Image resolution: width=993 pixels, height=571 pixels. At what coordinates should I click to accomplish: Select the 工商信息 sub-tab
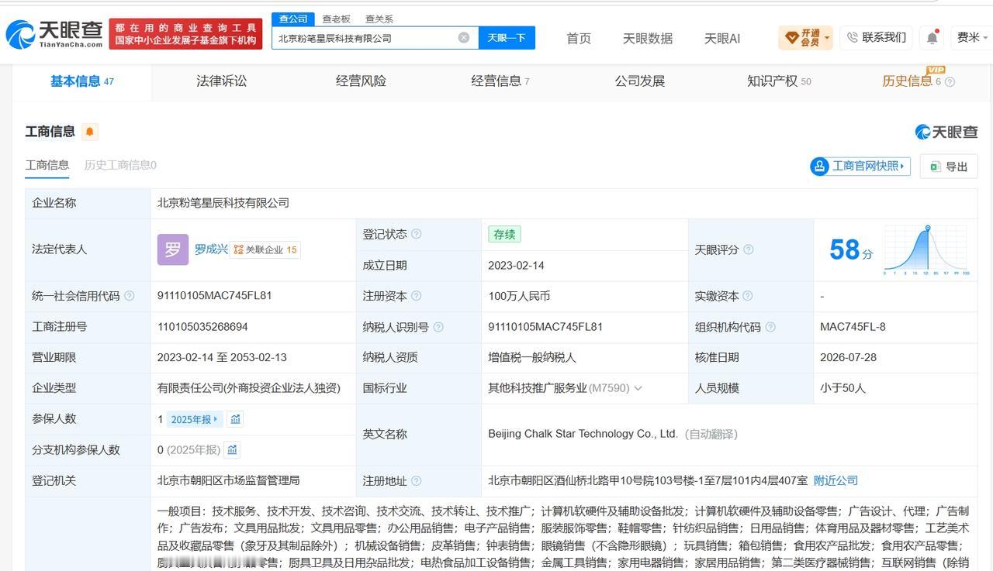pos(47,165)
